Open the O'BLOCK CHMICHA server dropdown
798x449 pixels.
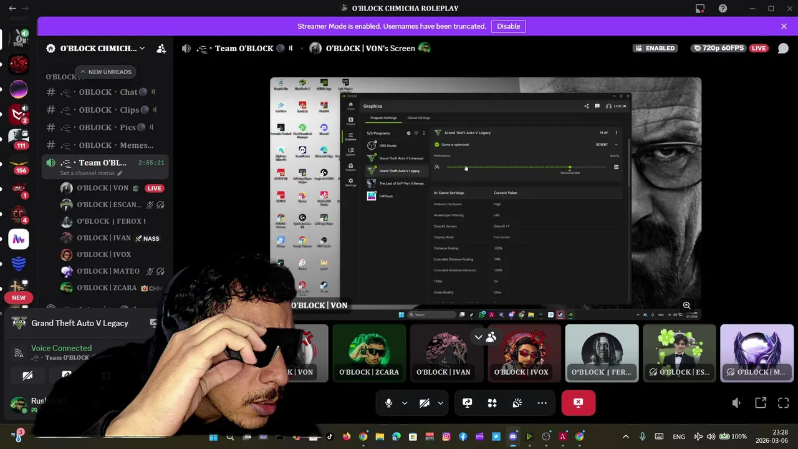tap(102, 48)
